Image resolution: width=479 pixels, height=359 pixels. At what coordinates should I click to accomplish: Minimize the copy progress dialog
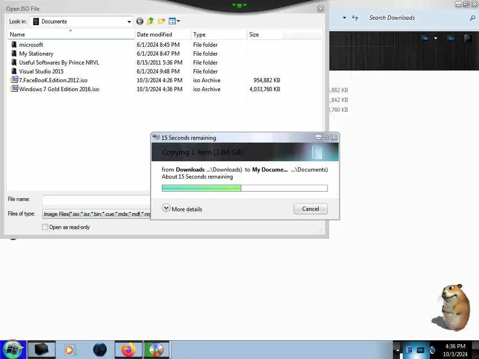[318, 138]
